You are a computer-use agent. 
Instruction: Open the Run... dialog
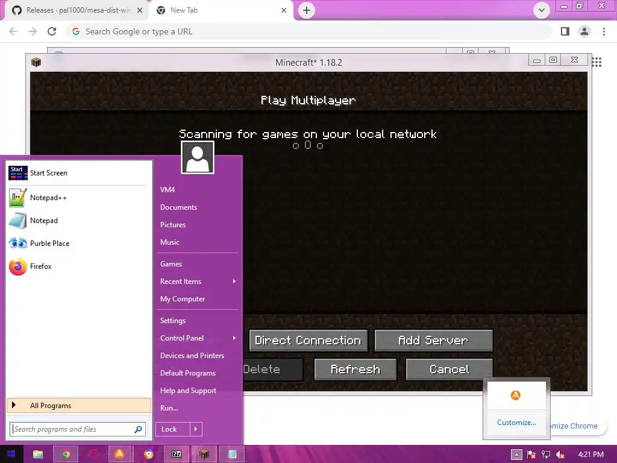[169, 408]
